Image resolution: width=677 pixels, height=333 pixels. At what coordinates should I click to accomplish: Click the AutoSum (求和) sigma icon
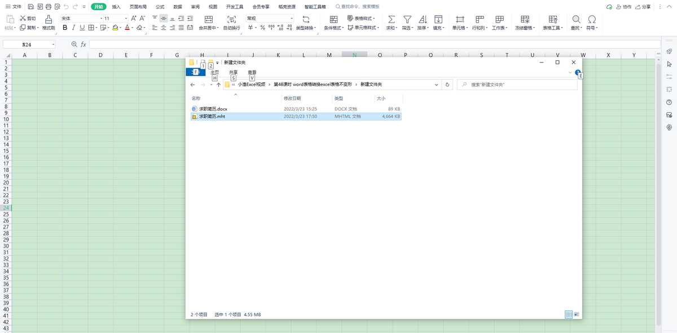391,19
